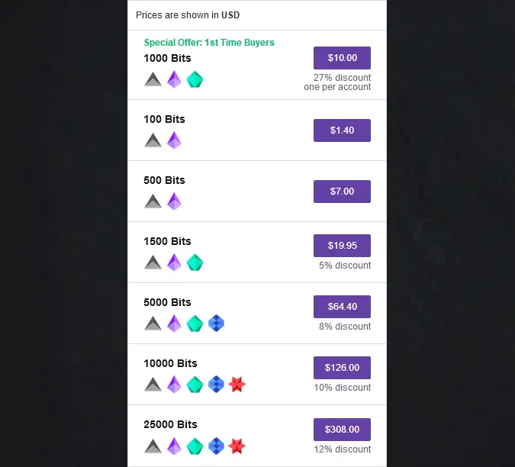The height and width of the screenshot is (467, 515).
Task: Click the purple gem under 500 Bits
Action: click(174, 201)
